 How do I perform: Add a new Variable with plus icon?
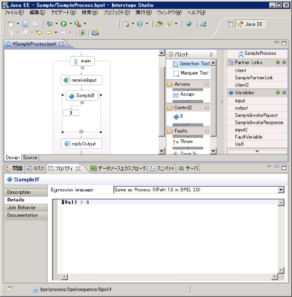278,92
